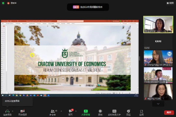
Task: Open the comments icon in PowerPoint ribbon
Action: [120, 23]
